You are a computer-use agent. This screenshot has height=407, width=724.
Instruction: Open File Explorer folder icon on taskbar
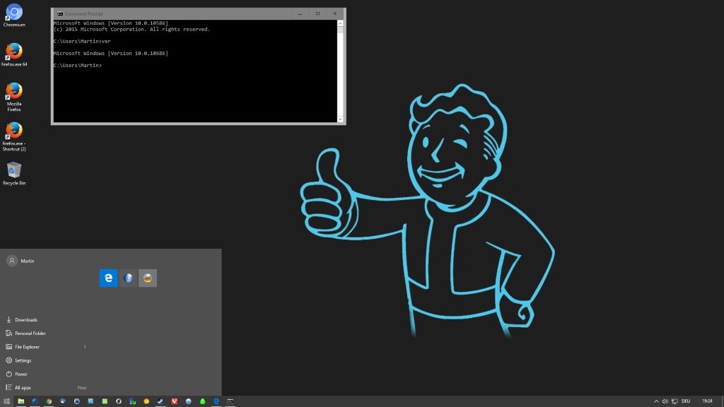tap(21, 401)
